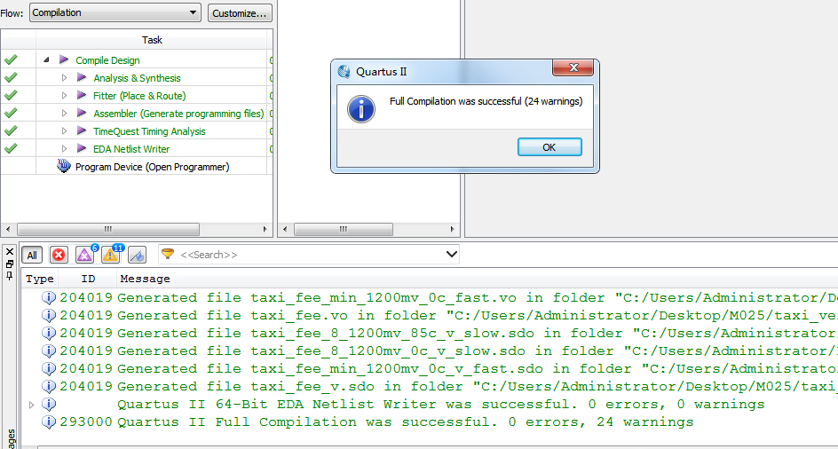Click the Message column header
Viewport: 838px width, 449px height.
point(145,279)
